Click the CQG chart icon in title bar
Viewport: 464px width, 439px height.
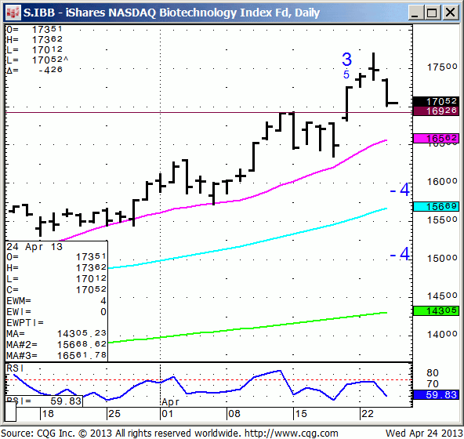[x=13, y=13]
